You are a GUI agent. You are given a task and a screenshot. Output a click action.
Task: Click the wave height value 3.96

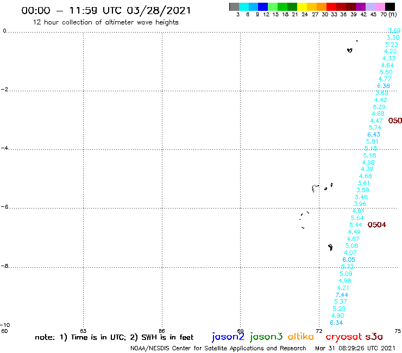coord(360,204)
